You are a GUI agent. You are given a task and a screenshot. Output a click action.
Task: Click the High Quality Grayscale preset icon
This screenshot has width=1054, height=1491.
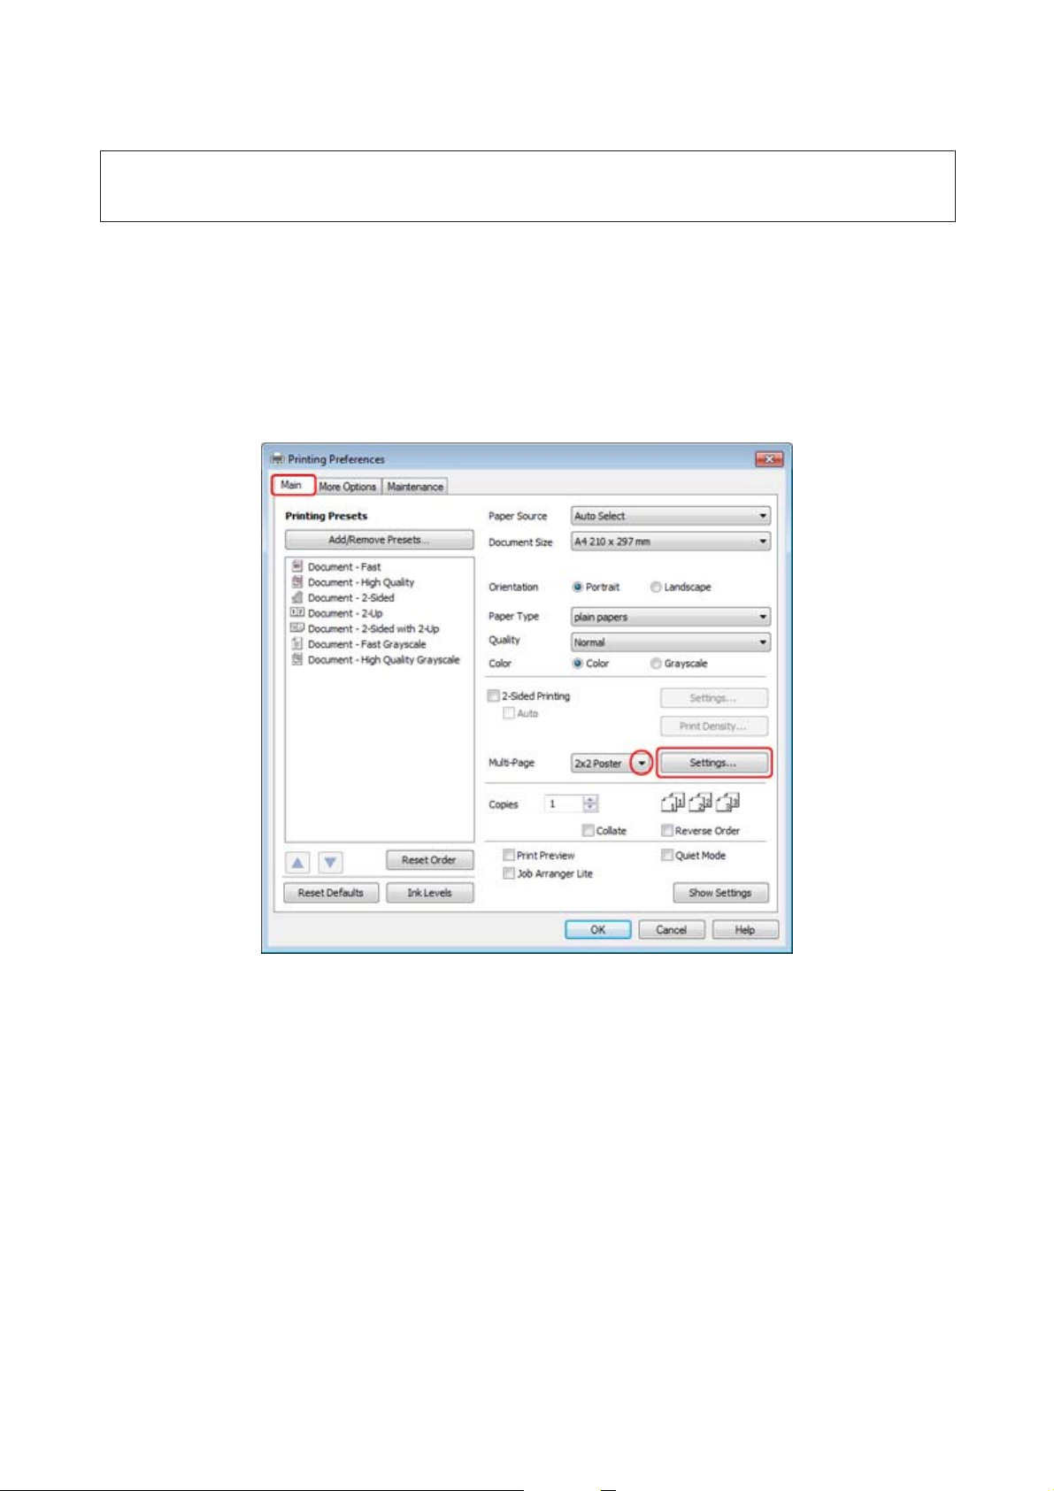coord(297,659)
